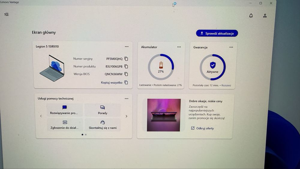Viewport: 300px width, 169px height.
Task: Open Zgłoszenie do dział... tile
Action: point(65,125)
